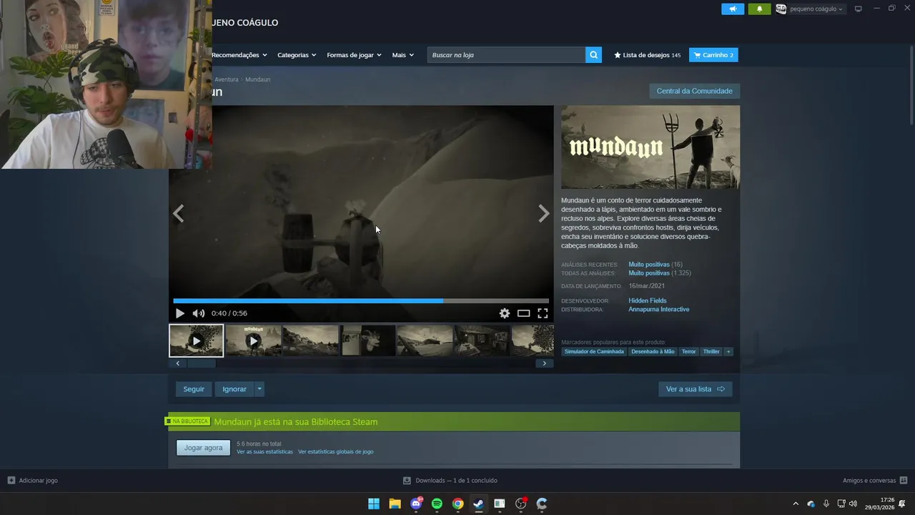The image size is (915, 515).
Task: Show hidden system tray icons chevron
Action: coord(796,504)
